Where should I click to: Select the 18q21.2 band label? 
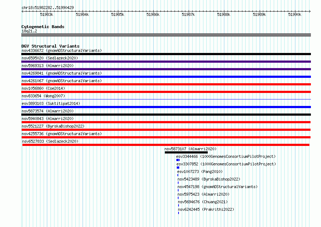(x=29, y=31)
